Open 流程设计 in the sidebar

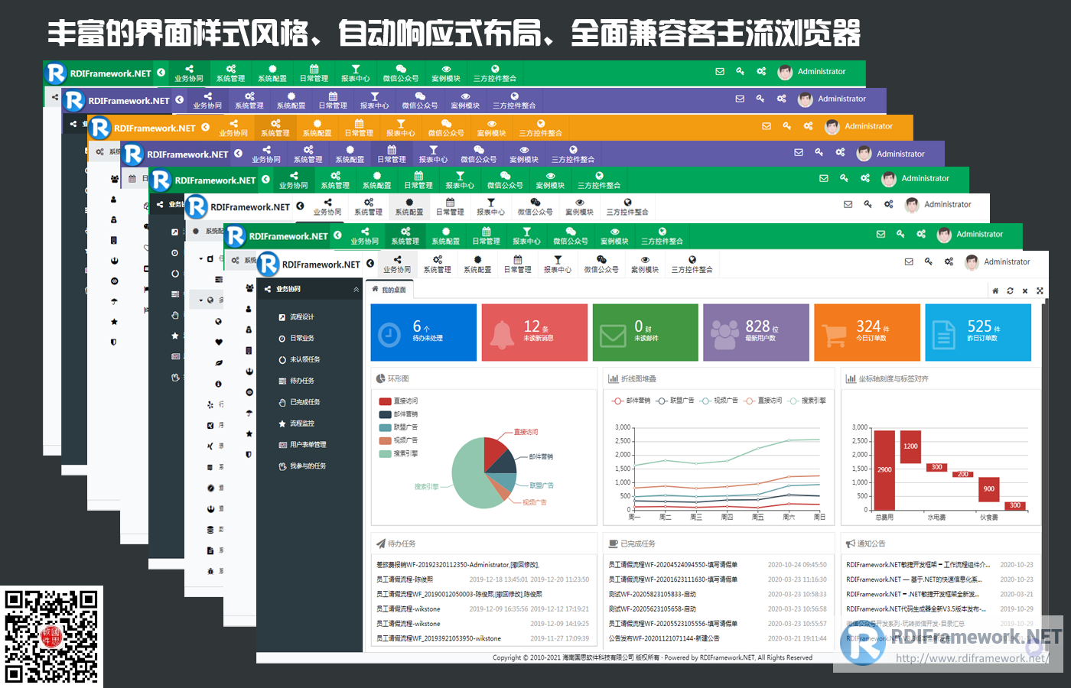coord(301,316)
